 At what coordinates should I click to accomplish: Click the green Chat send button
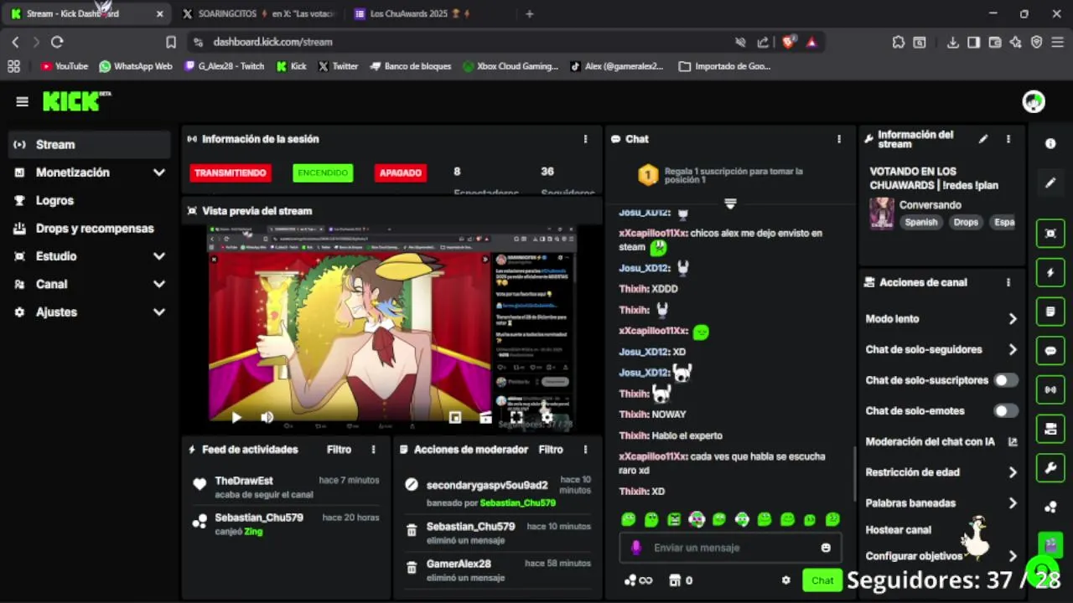[x=822, y=580]
